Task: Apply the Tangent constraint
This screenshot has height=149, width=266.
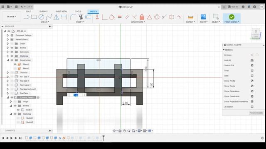Action: click(112, 17)
